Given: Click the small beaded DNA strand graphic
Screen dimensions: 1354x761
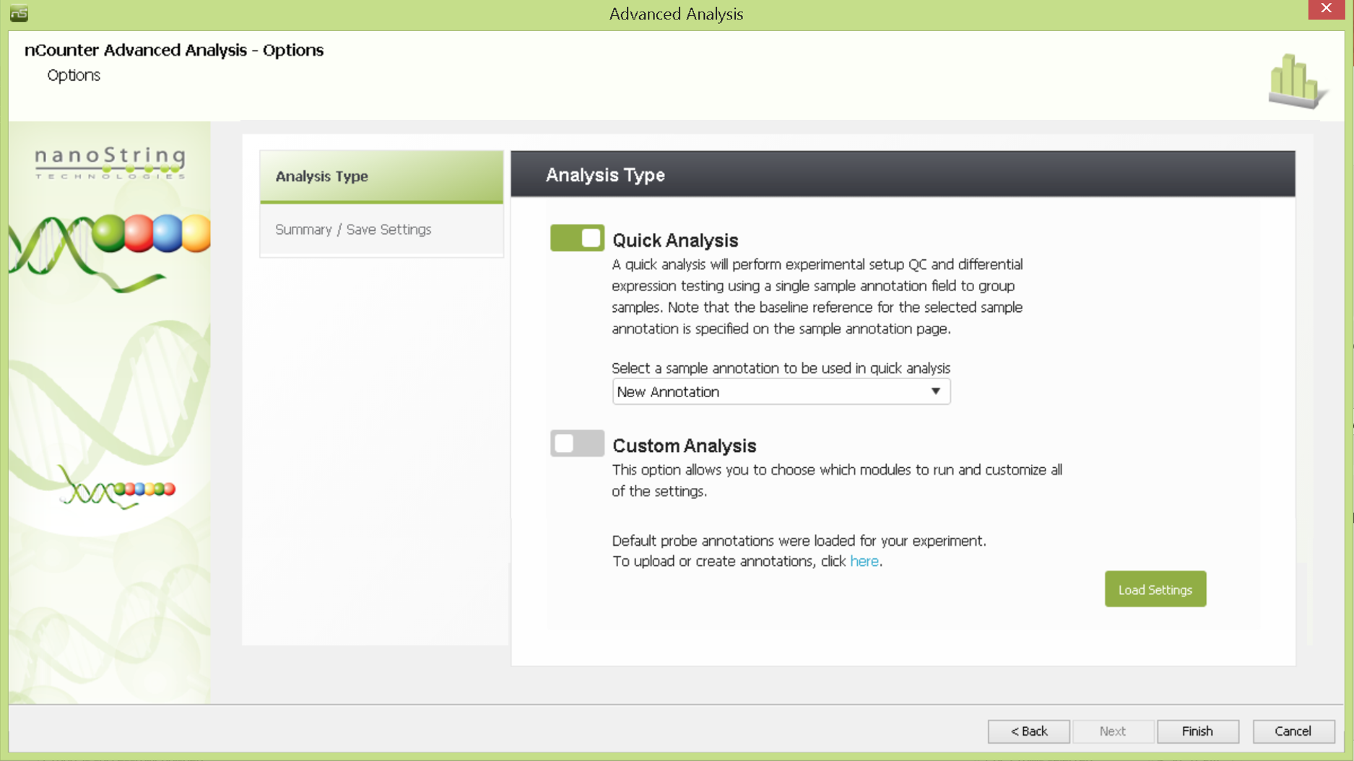Looking at the screenshot, I should (118, 490).
